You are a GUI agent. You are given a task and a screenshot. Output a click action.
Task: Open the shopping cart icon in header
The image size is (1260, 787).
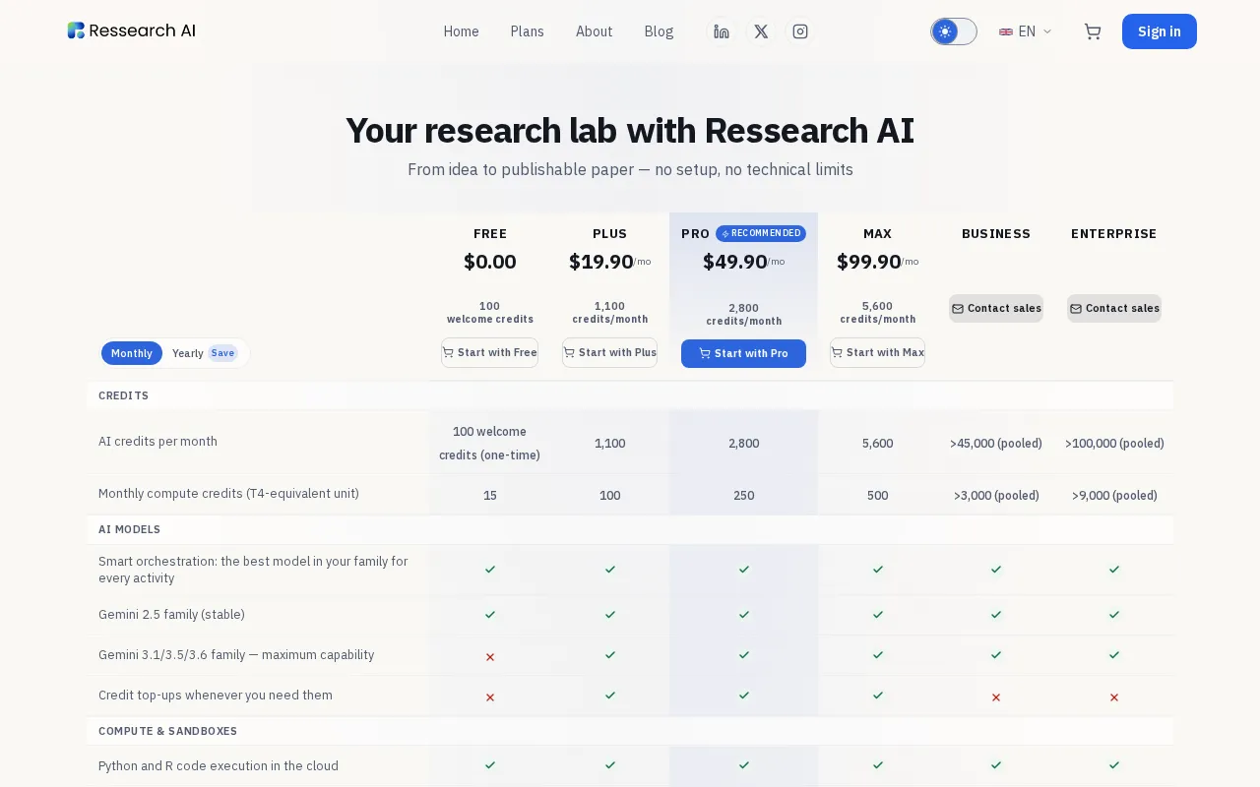pos(1093,31)
